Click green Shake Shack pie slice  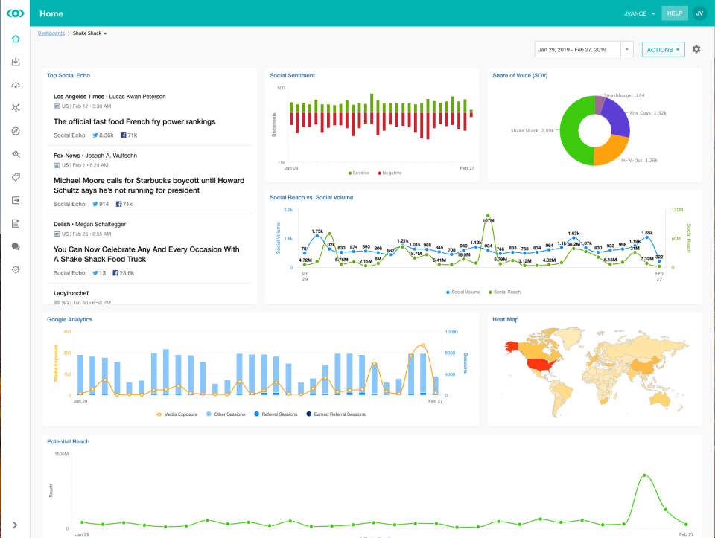pyautogui.click(x=568, y=132)
